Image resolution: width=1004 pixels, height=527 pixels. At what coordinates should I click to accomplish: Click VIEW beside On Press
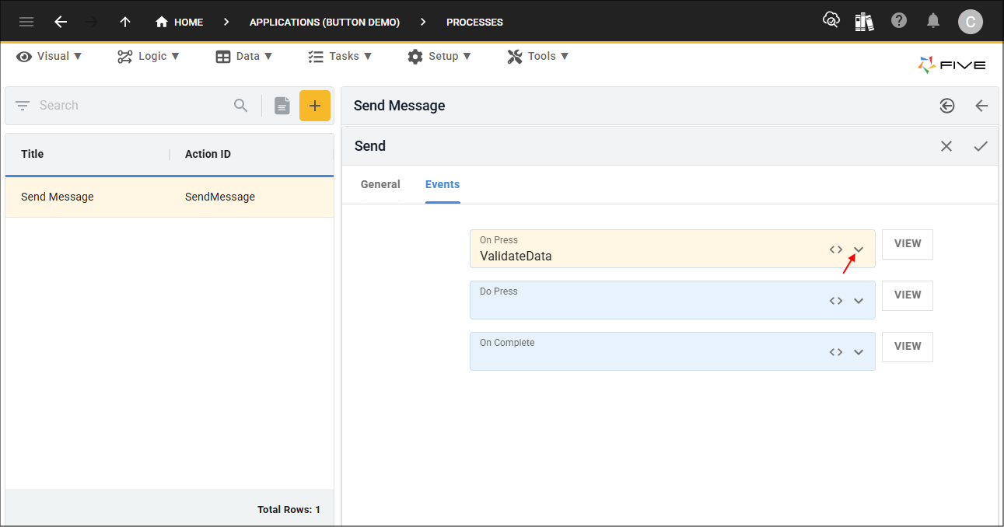coord(908,244)
